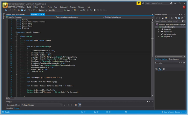Click the New Project toolbar icon
Screen dimensions: 188x115
15,10
